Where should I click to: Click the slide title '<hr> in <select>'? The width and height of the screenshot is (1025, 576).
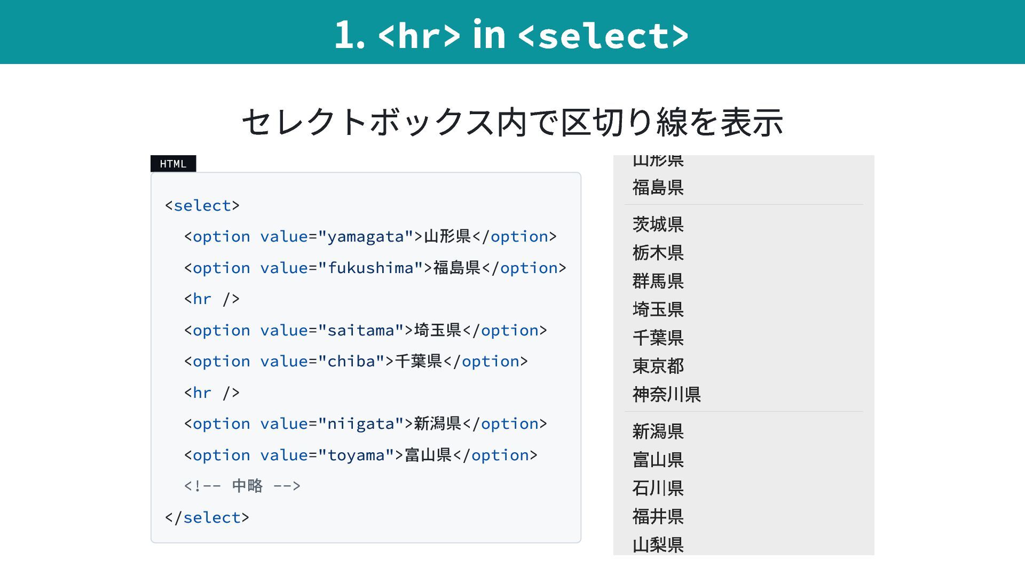point(511,35)
